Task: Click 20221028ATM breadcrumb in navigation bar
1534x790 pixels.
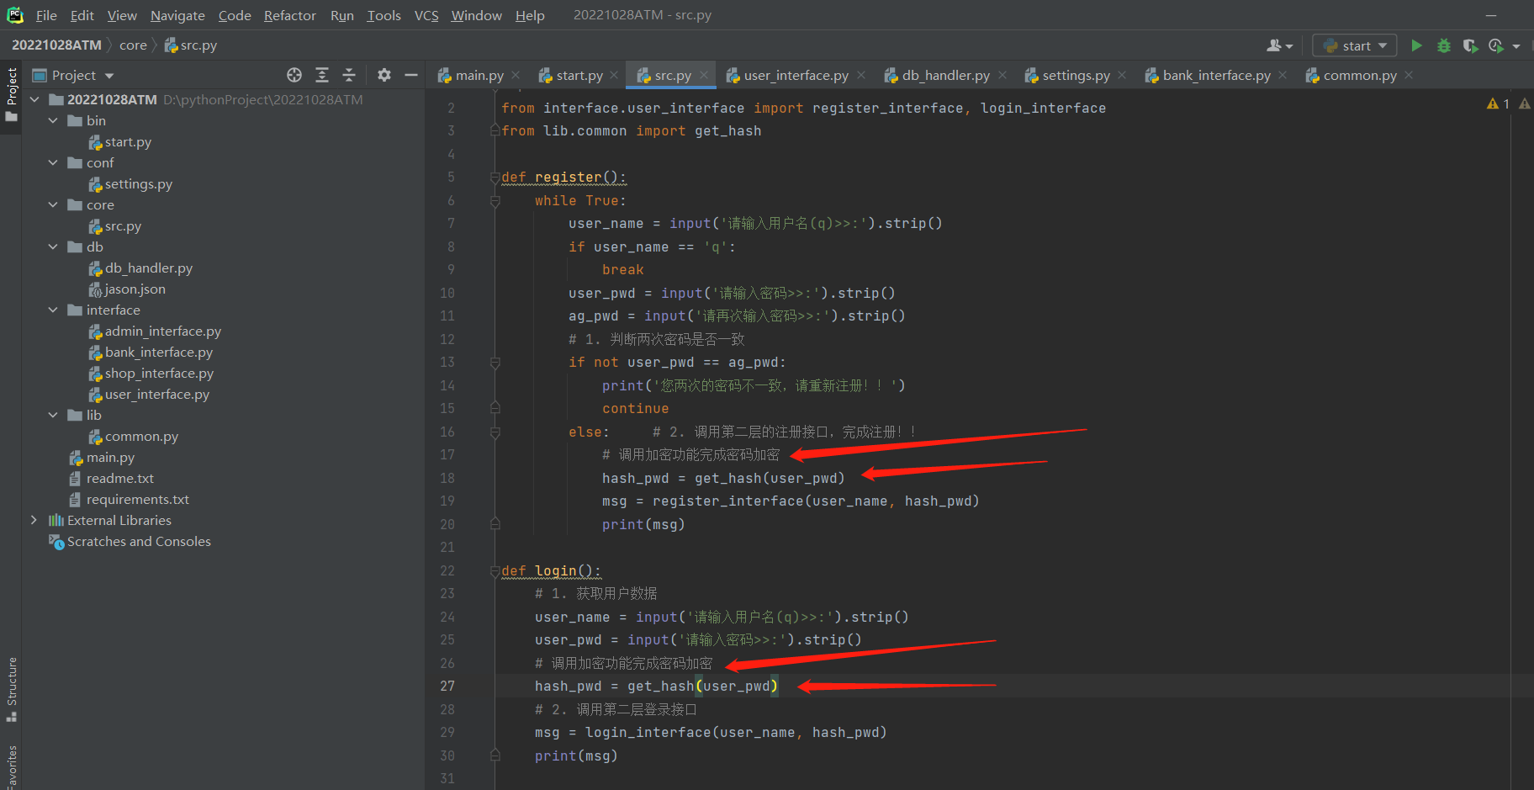Action: tap(56, 45)
